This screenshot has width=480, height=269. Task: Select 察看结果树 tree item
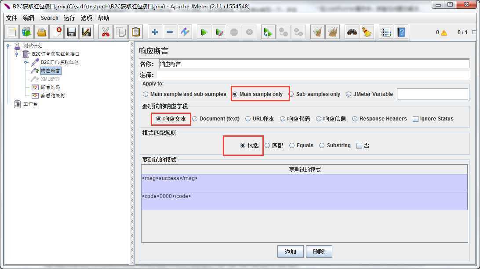(x=53, y=96)
